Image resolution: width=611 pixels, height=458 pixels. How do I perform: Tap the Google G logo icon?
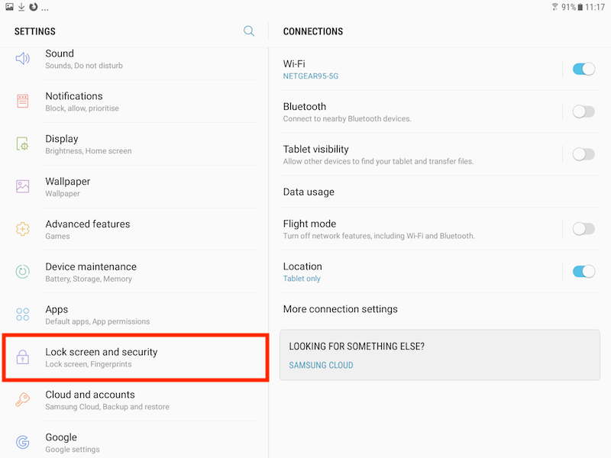[23, 442]
